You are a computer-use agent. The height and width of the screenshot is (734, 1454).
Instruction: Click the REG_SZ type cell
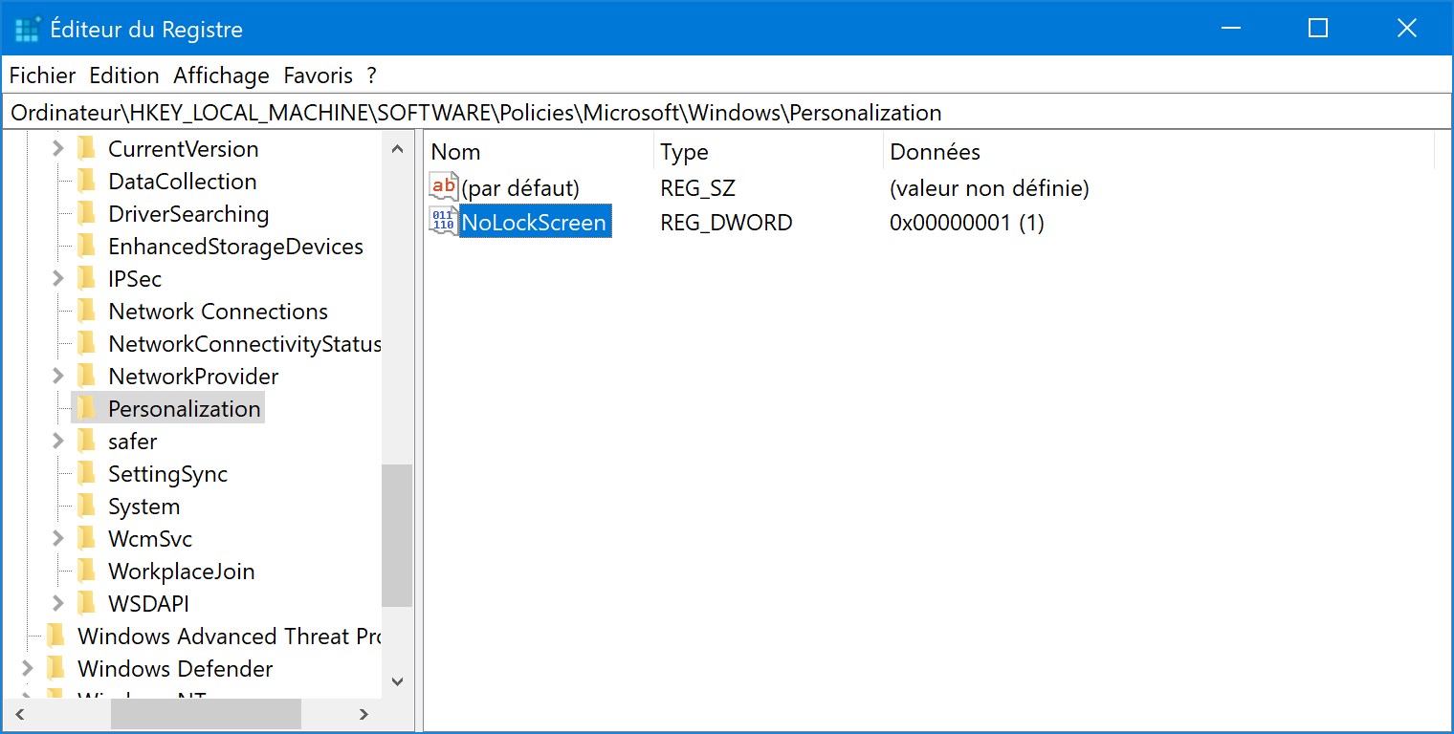click(x=697, y=188)
